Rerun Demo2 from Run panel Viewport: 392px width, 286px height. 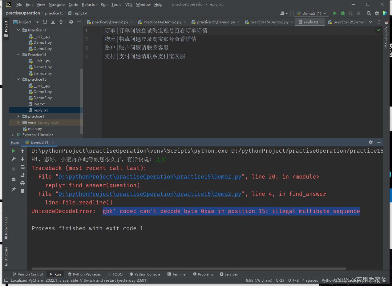tap(14, 151)
